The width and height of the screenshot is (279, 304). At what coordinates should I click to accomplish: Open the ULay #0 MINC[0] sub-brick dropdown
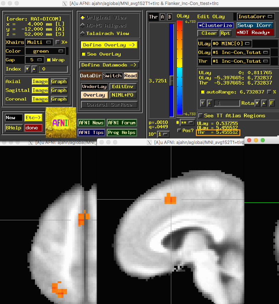point(231,43)
